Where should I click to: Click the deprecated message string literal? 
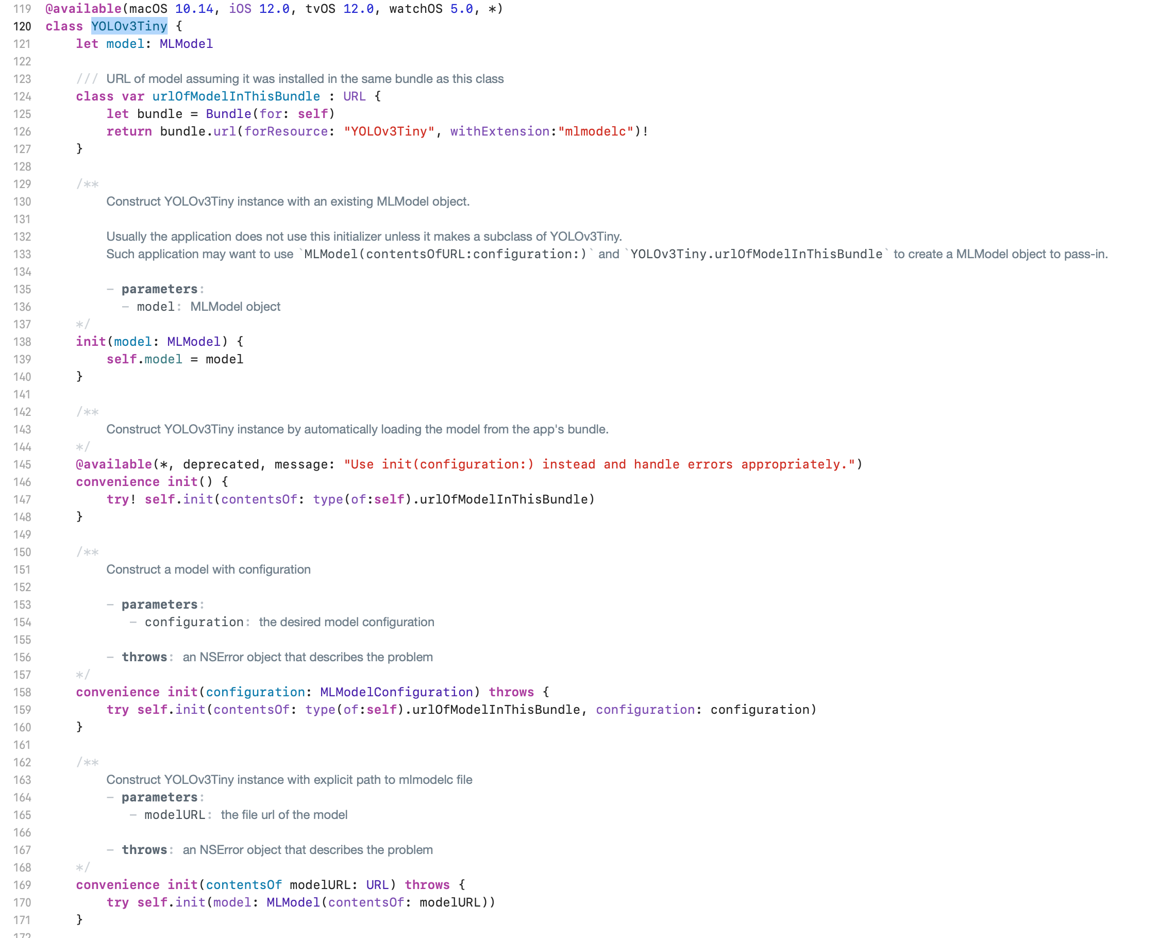599,464
